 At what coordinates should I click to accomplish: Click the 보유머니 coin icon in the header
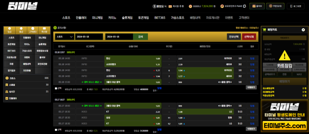(190, 6)
